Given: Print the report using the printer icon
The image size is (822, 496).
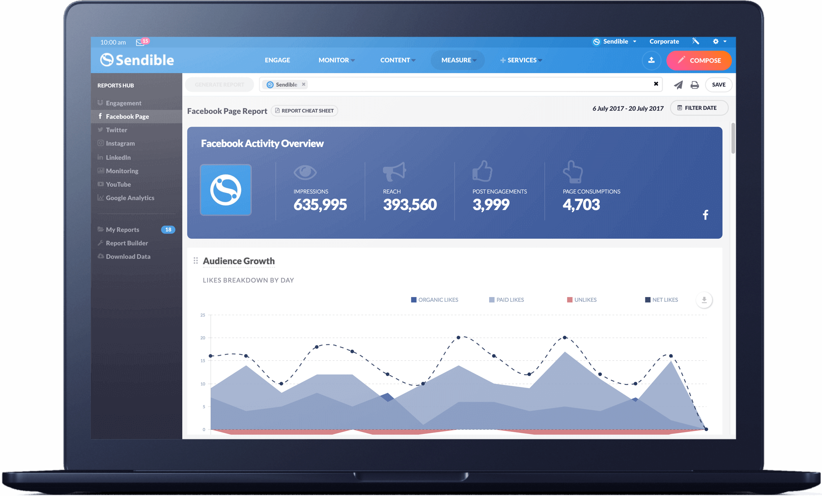Looking at the screenshot, I should (x=694, y=85).
